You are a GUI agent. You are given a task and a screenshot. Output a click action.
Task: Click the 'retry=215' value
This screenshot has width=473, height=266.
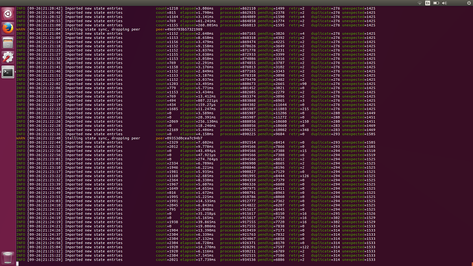coord(299,109)
